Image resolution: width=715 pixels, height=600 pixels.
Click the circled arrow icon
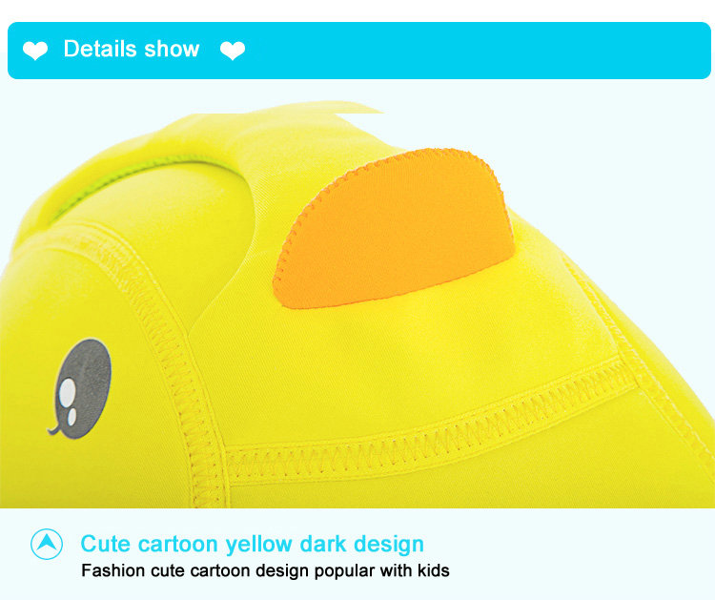point(47,544)
